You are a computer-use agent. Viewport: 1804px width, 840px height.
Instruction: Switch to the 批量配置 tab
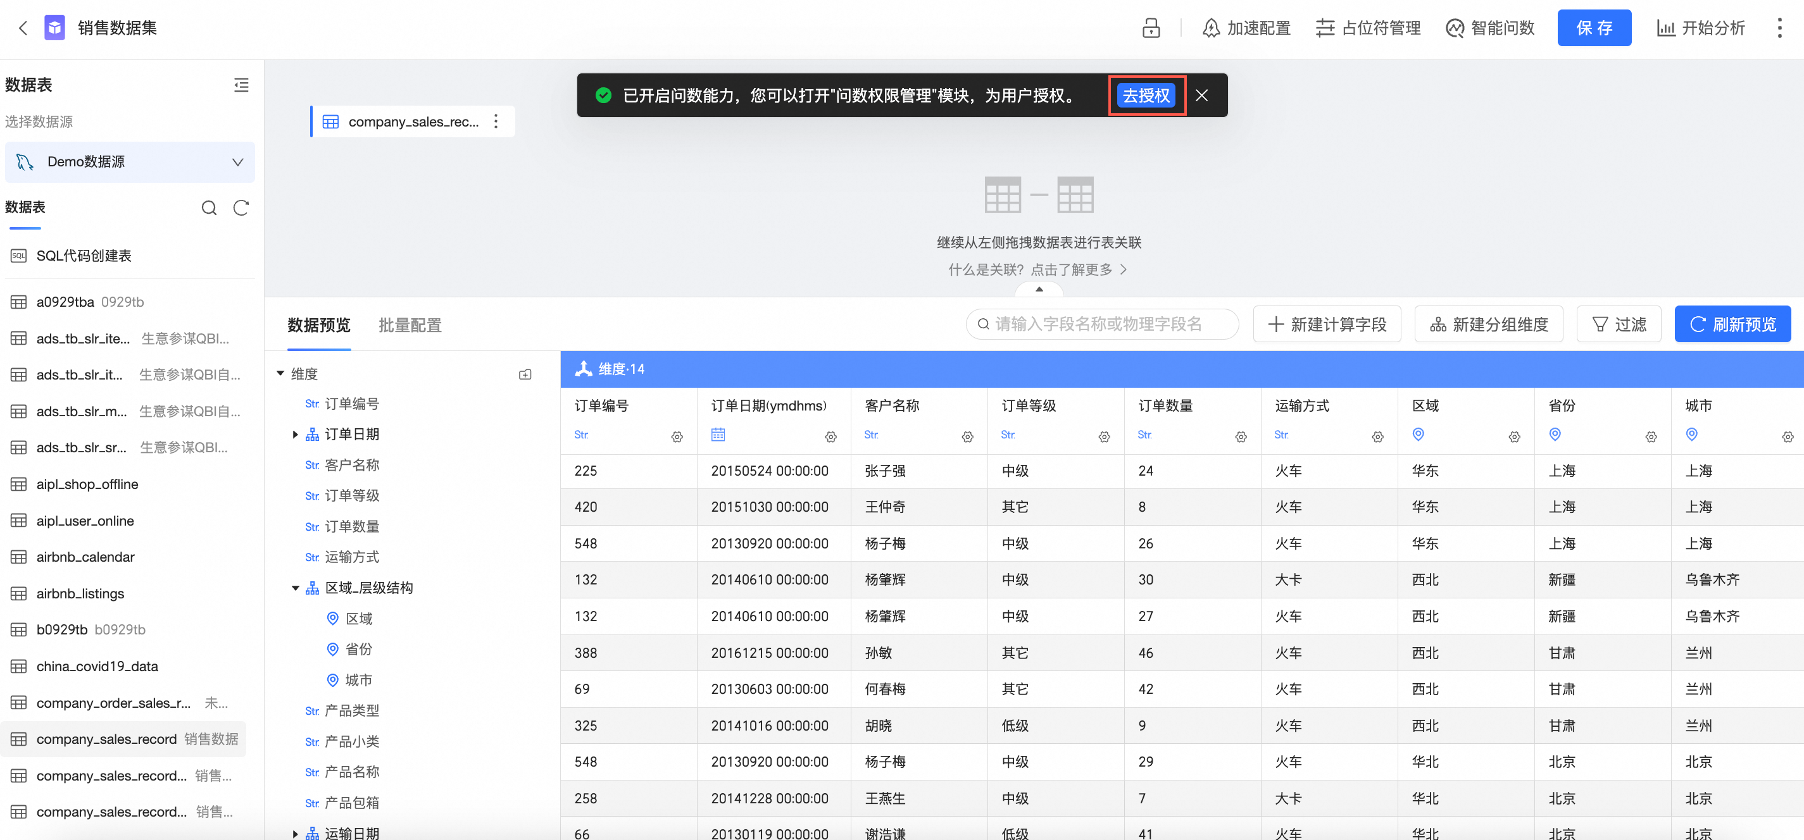coord(410,326)
